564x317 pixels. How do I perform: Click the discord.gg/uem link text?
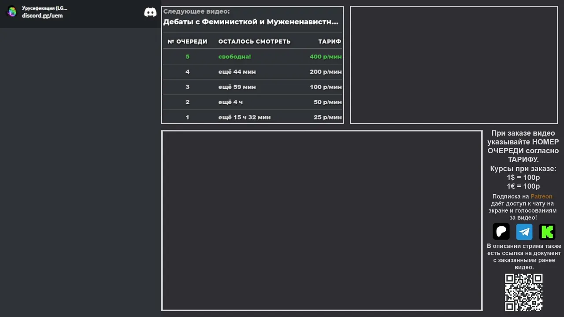[42, 15]
